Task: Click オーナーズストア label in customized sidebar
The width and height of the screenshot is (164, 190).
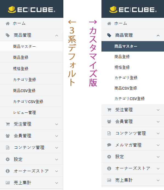Action: point(133,168)
